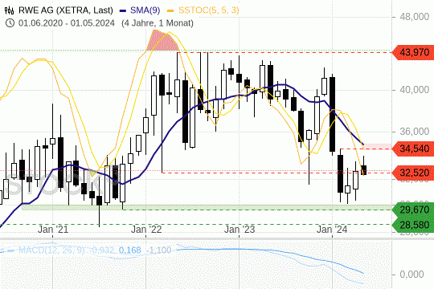The height and width of the screenshot is (289, 434).
Task: Click the (4 Jahre, 1 Monat) duration text
Action: [158, 23]
